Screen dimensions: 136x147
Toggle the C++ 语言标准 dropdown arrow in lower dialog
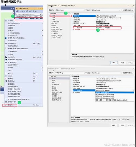[133, 90]
